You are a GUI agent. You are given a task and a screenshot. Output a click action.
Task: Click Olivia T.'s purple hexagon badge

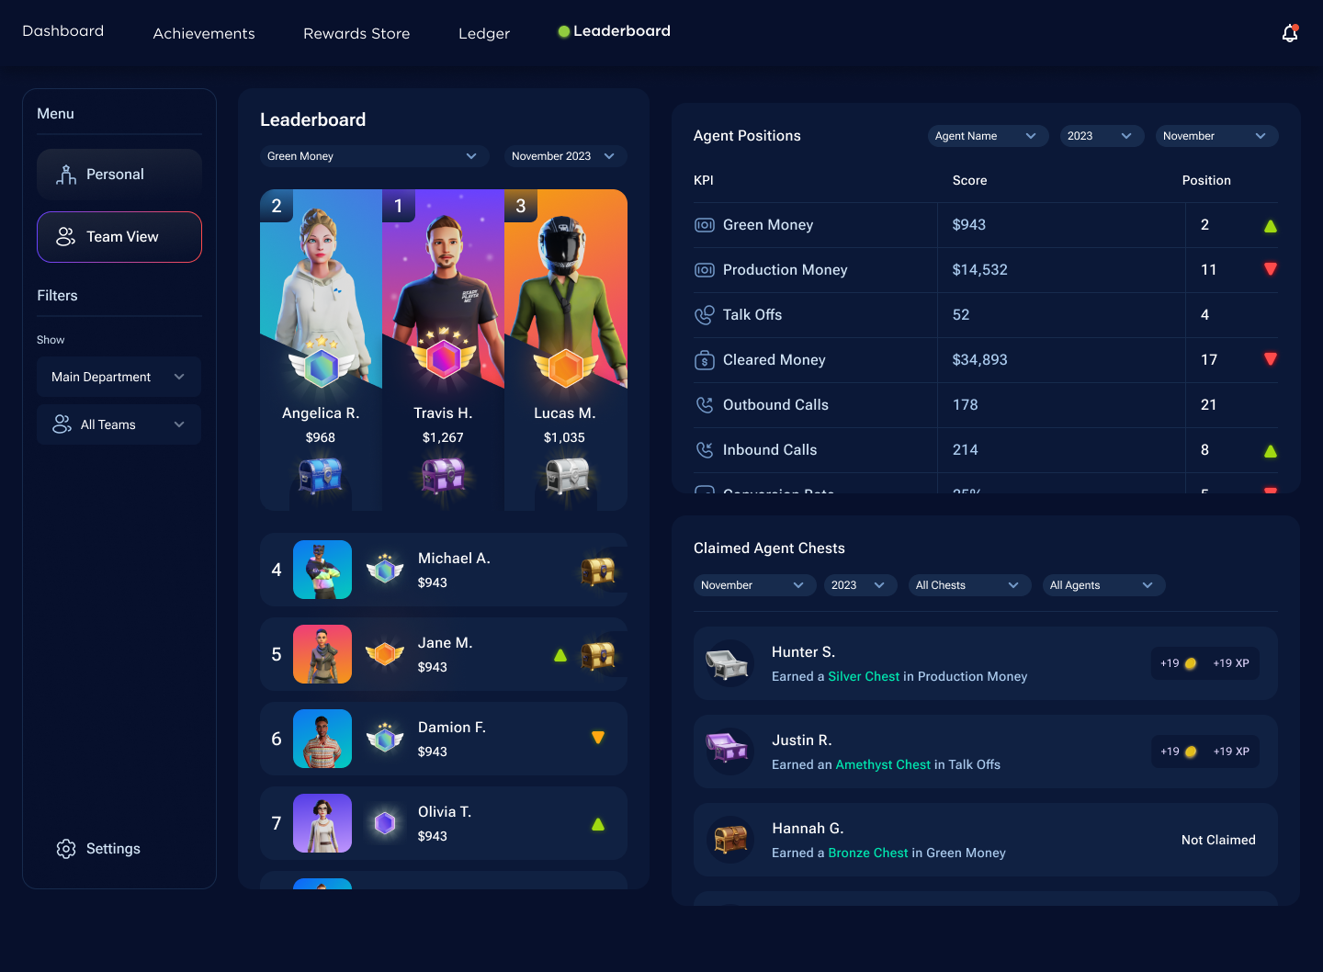385,823
